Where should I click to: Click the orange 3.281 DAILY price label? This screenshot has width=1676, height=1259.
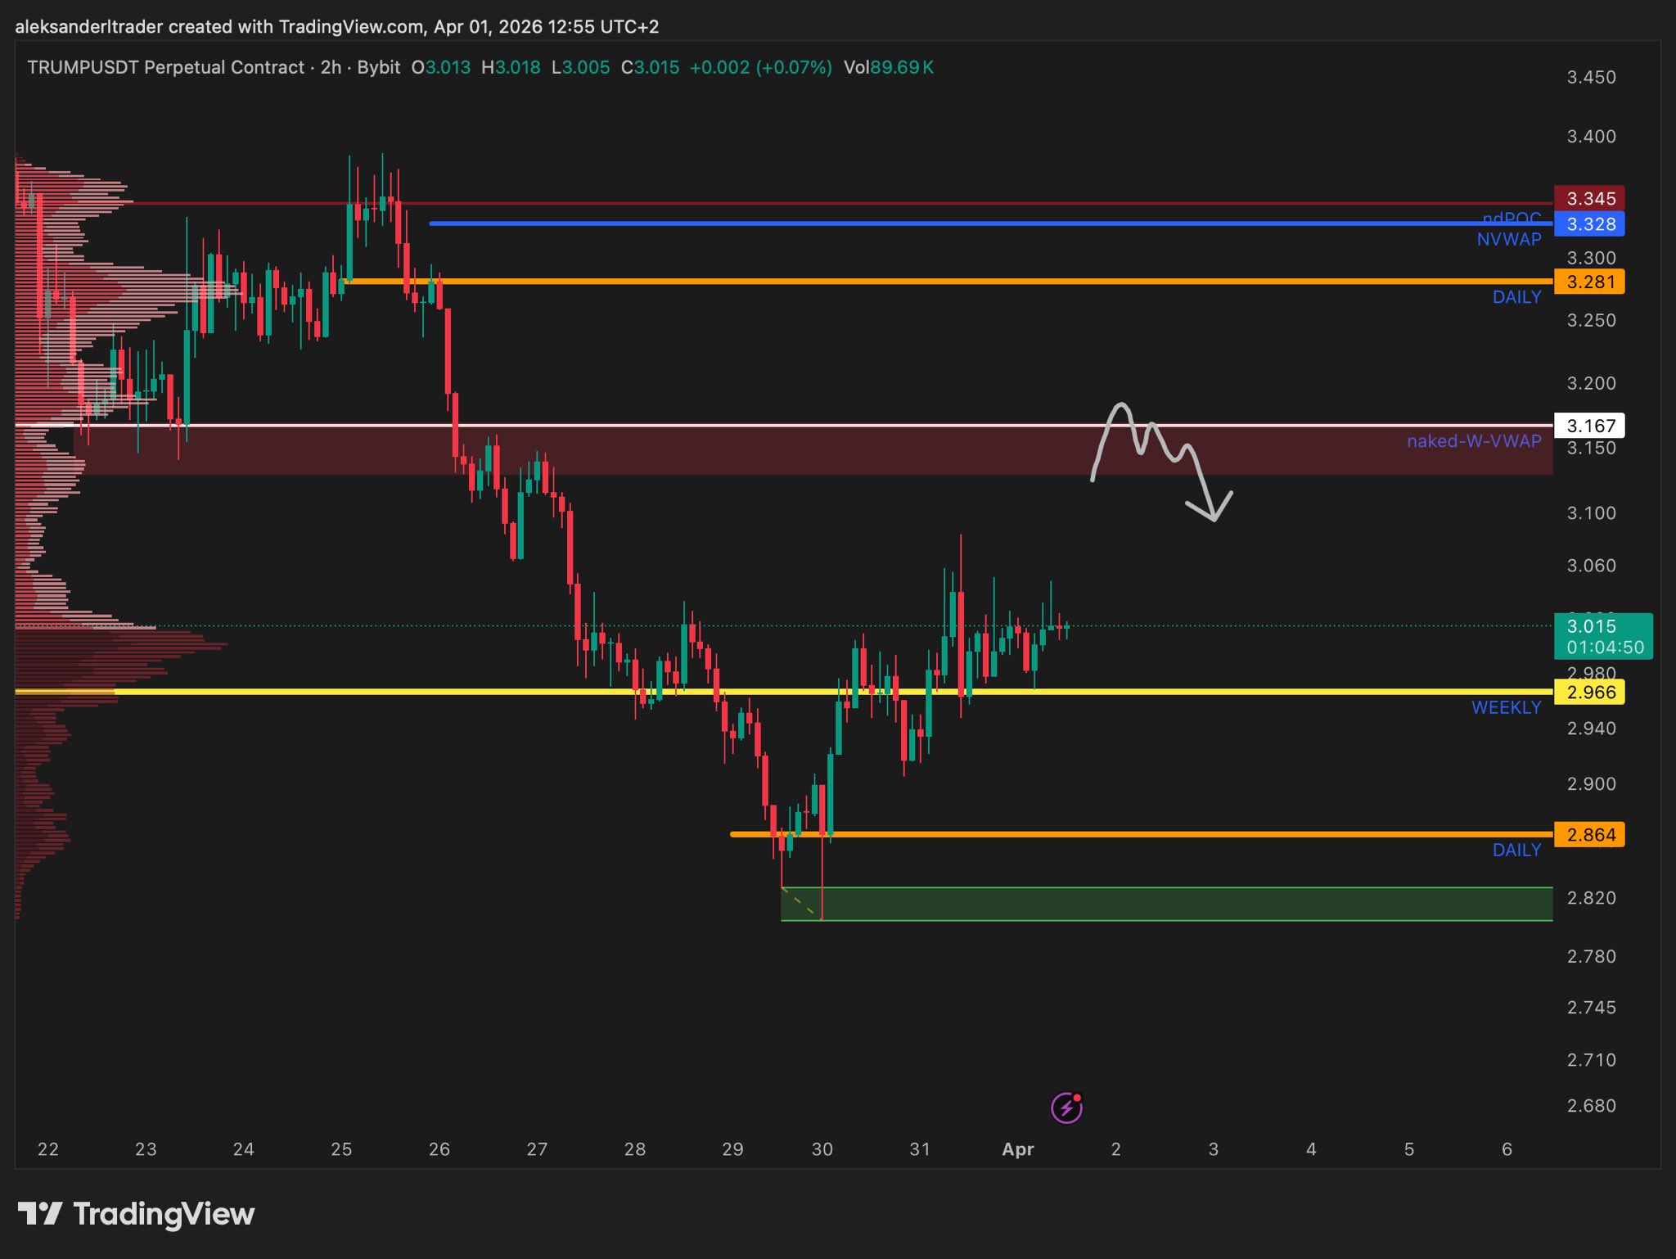click(1589, 282)
